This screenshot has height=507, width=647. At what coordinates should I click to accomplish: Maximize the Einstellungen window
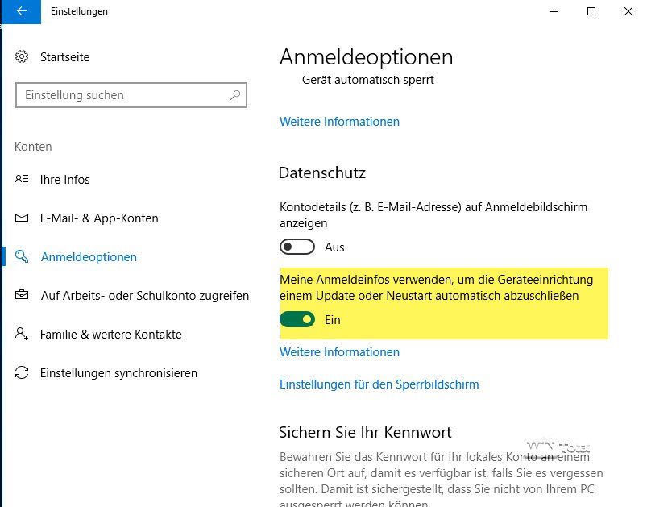click(591, 11)
